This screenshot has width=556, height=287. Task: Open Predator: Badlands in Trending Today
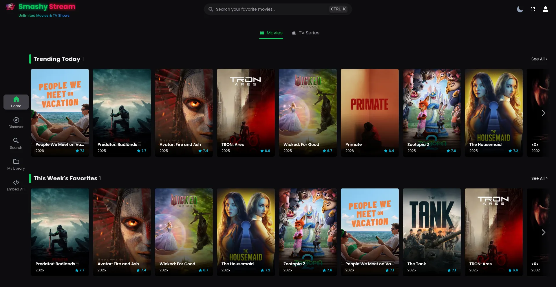122,113
